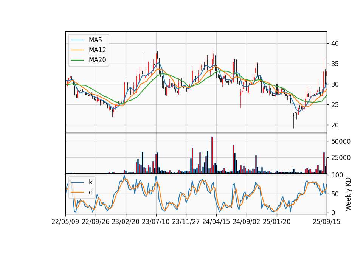Click the 24/04/15 date label
The width and height of the screenshot is (363, 261).
coord(216,222)
